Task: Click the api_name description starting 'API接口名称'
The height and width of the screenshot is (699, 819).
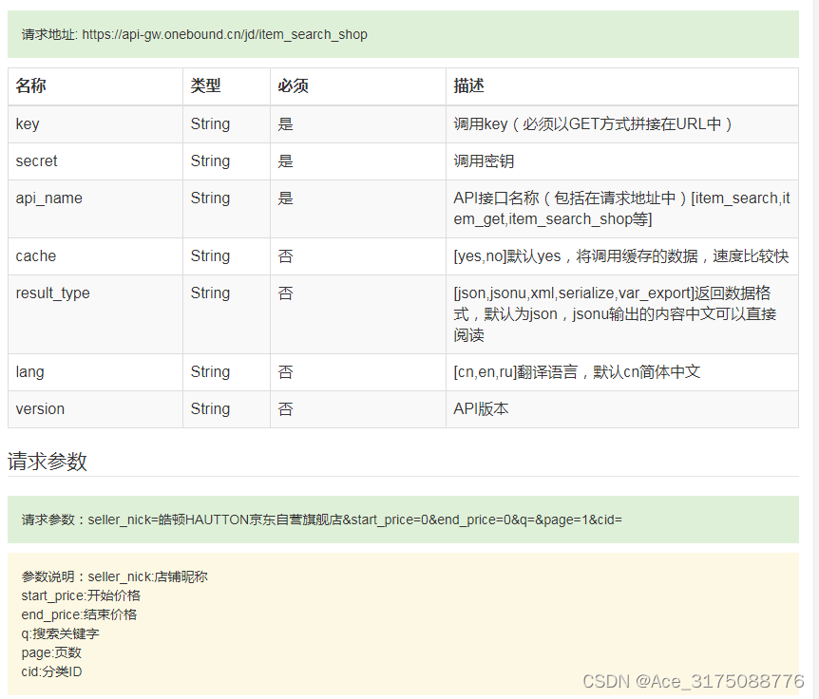Action: tap(621, 209)
